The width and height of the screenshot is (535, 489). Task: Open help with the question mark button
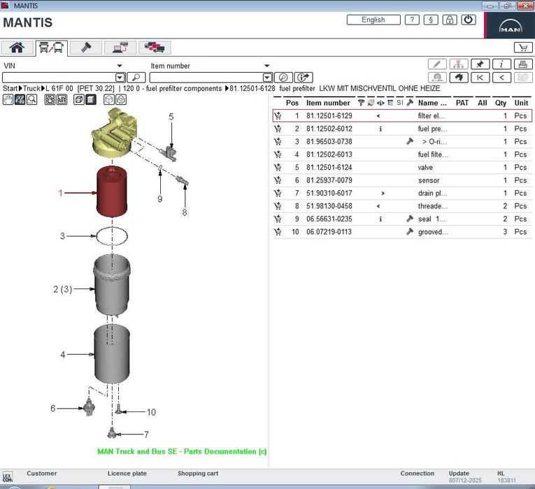point(412,20)
